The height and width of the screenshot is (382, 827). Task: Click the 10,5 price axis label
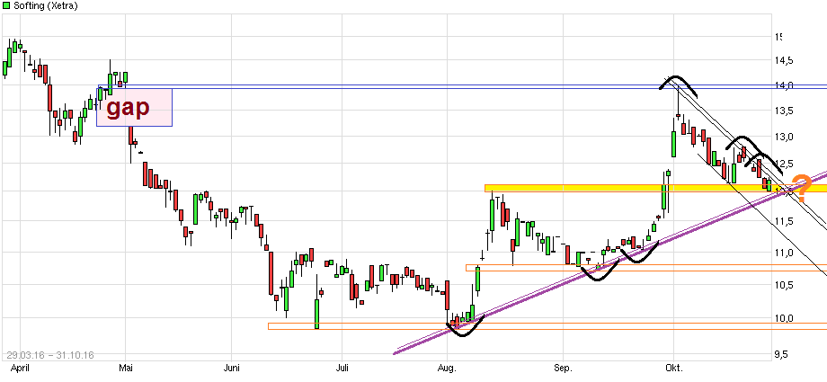point(784,286)
